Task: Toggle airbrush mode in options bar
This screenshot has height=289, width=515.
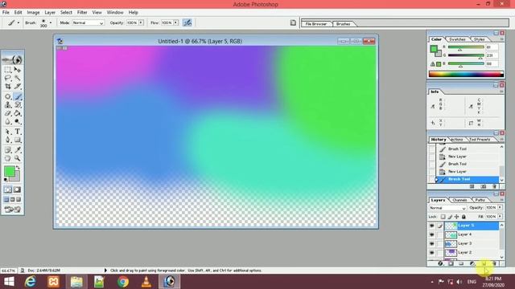Action: (x=187, y=22)
